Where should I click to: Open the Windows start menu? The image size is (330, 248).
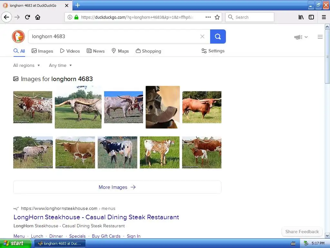tap(15, 243)
